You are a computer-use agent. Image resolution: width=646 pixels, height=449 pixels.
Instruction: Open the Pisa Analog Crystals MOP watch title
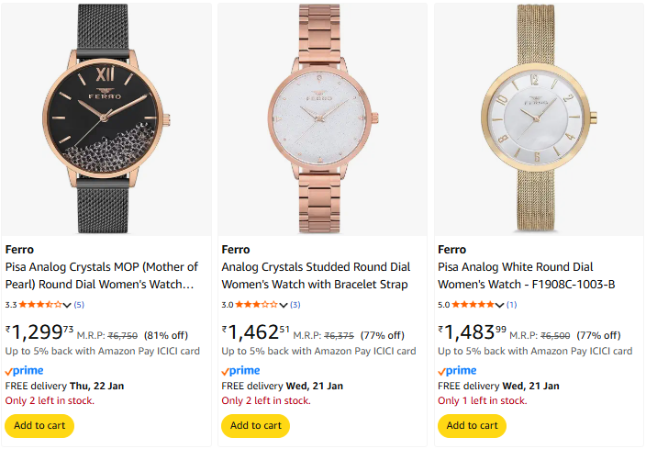click(101, 275)
